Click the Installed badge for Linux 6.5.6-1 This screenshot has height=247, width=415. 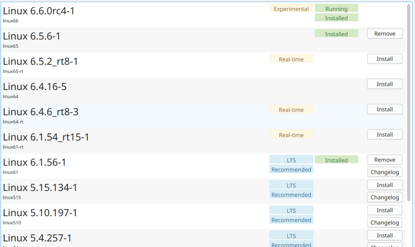pyautogui.click(x=336, y=34)
